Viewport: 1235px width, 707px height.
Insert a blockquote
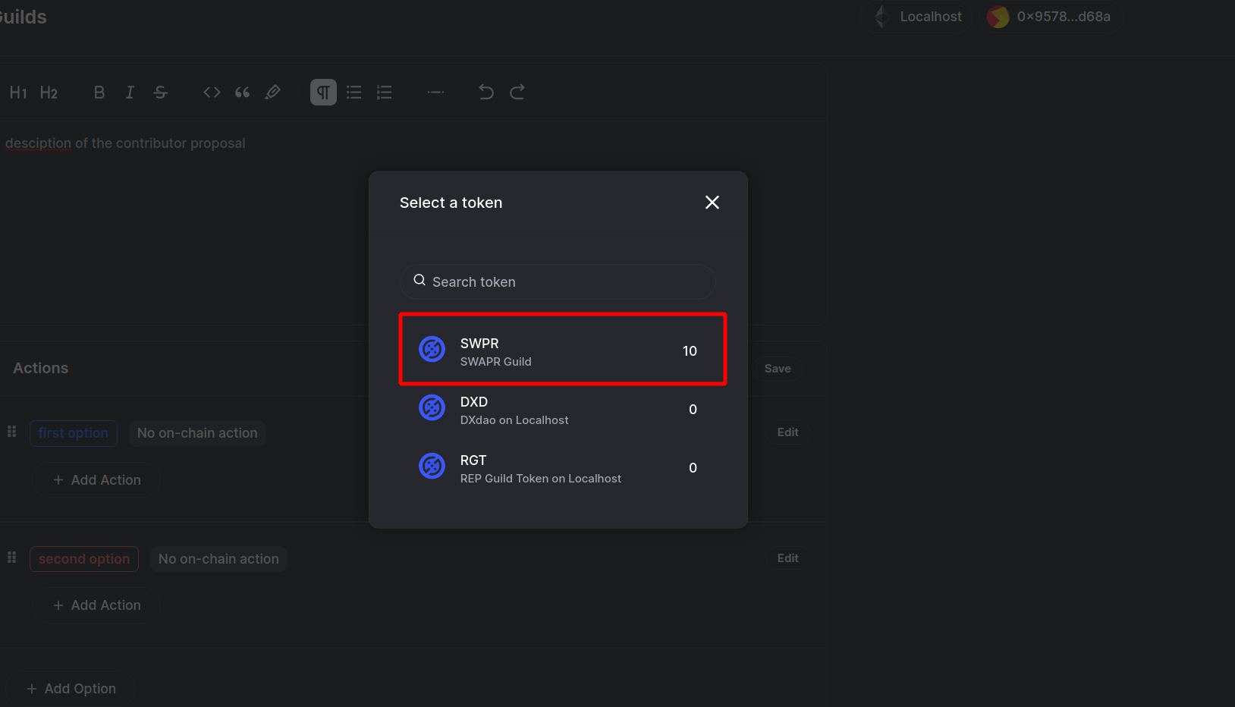[x=242, y=93]
